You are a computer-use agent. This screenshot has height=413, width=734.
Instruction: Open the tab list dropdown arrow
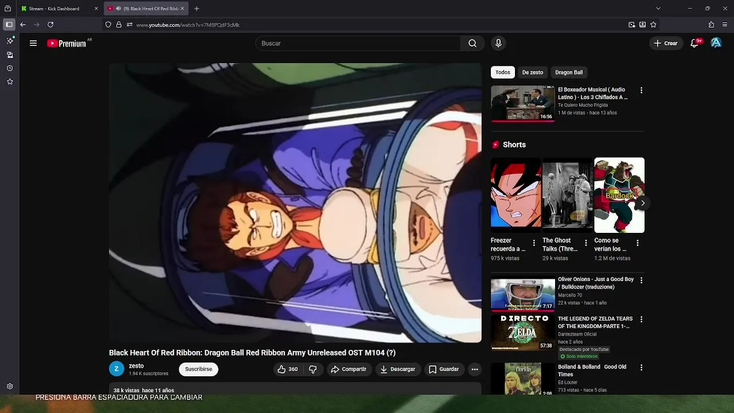(658, 9)
